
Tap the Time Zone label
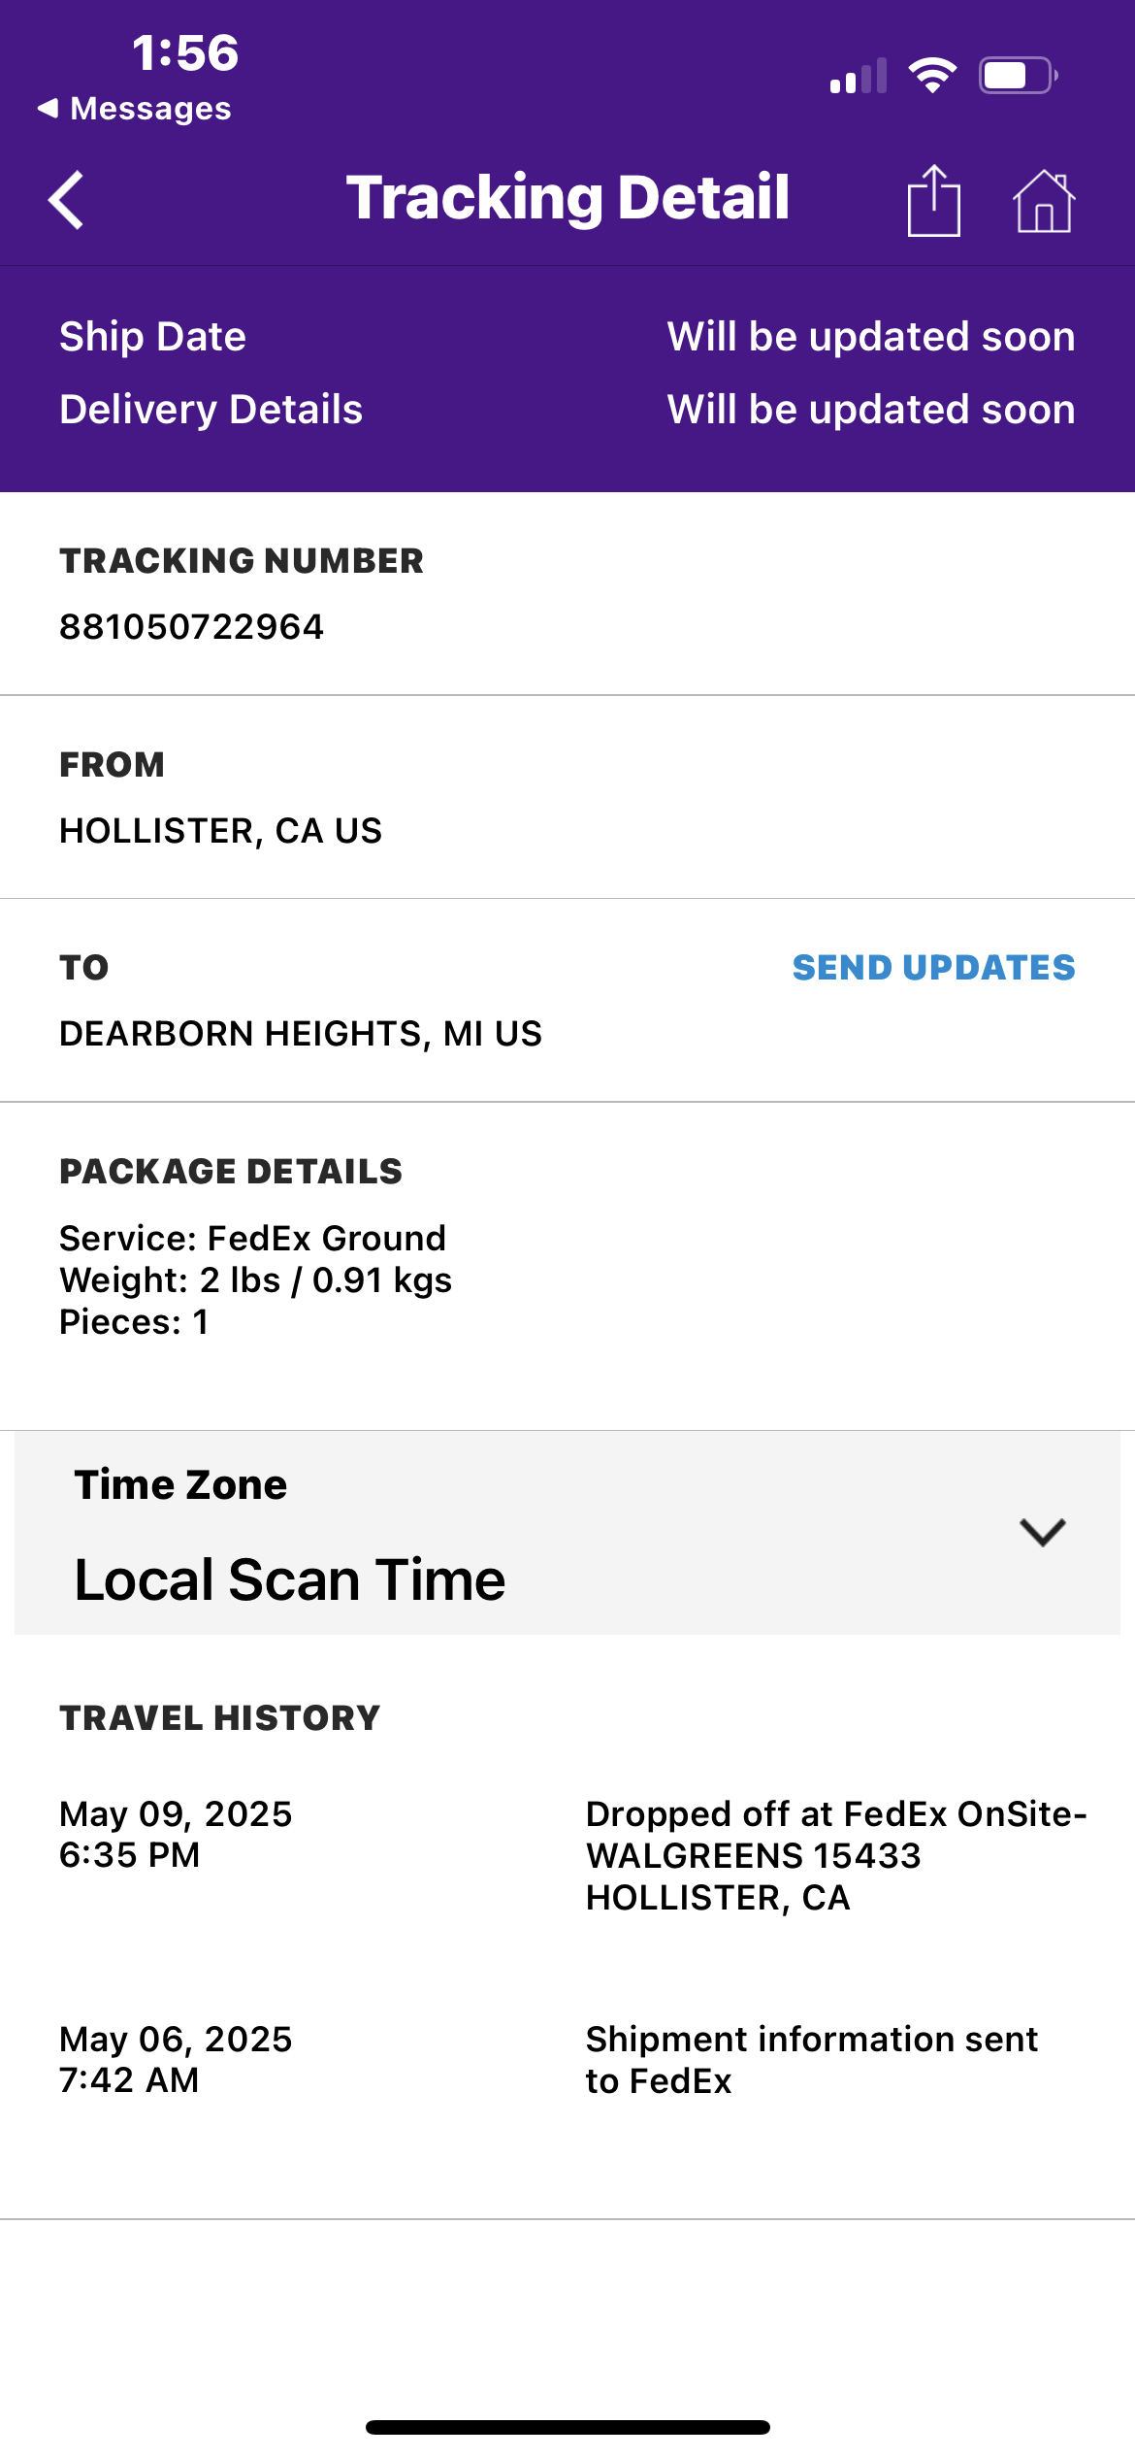[181, 1484]
